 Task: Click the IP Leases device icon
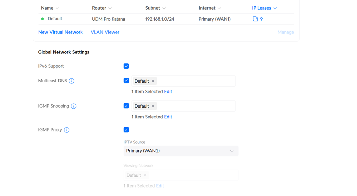click(x=255, y=19)
